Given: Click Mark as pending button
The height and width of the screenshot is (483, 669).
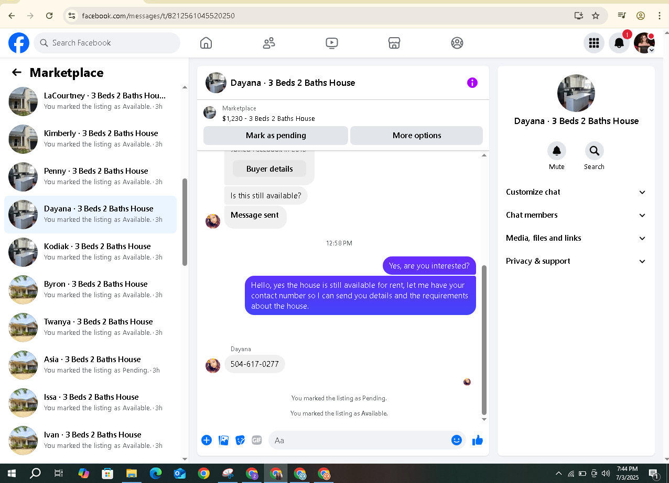Looking at the screenshot, I should [276, 136].
